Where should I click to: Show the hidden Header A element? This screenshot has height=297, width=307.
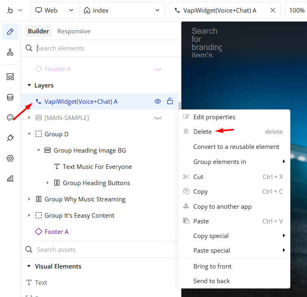(x=158, y=69)
